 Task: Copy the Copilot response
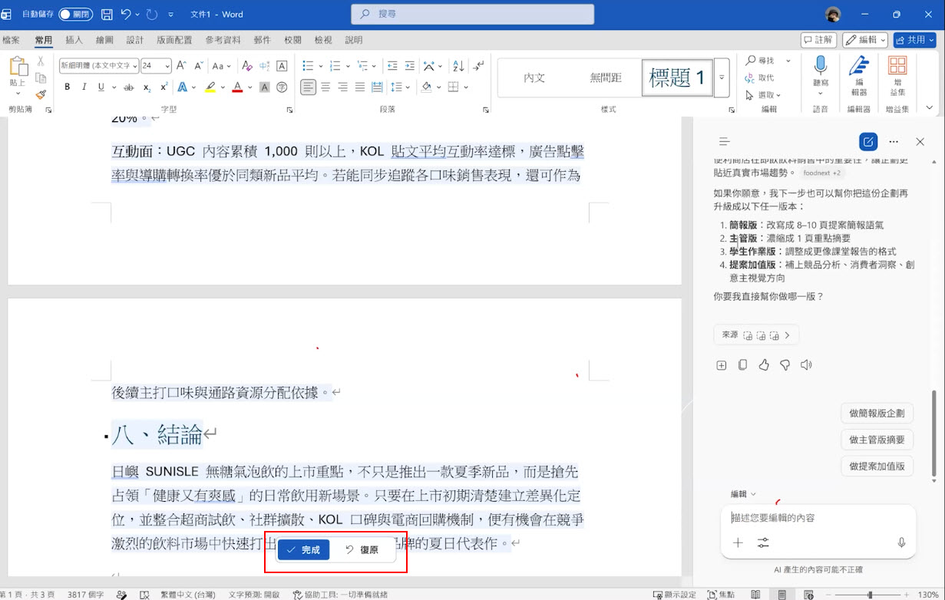click(742, 365)
